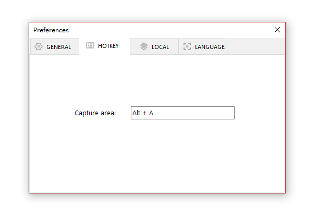318x219 pixels.
Task: Switch to the GENERAL tab
Action: (x=55, y=46)
